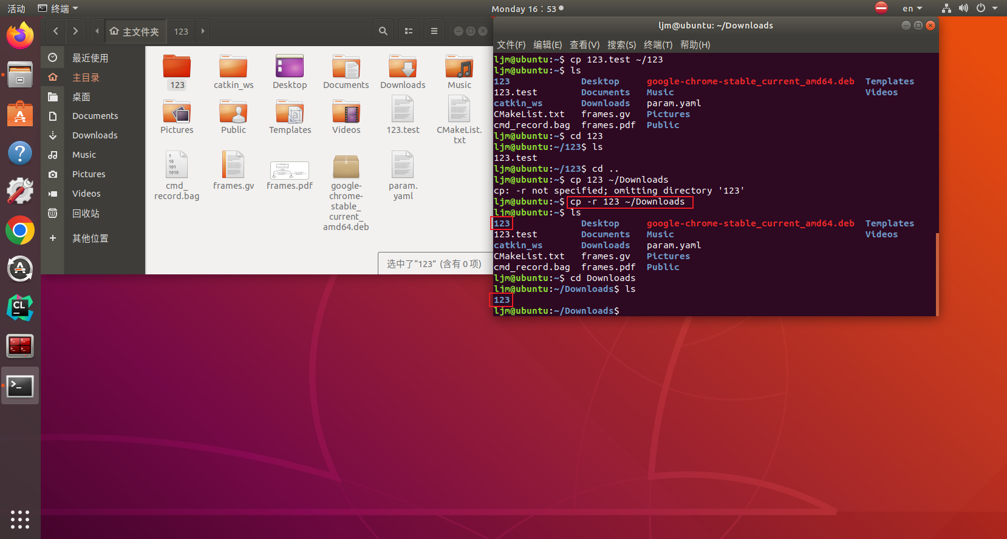Viewport: 1007px width, 539px height.
Task: Select the Videos folder in file grid
Action: click(346, 117)
